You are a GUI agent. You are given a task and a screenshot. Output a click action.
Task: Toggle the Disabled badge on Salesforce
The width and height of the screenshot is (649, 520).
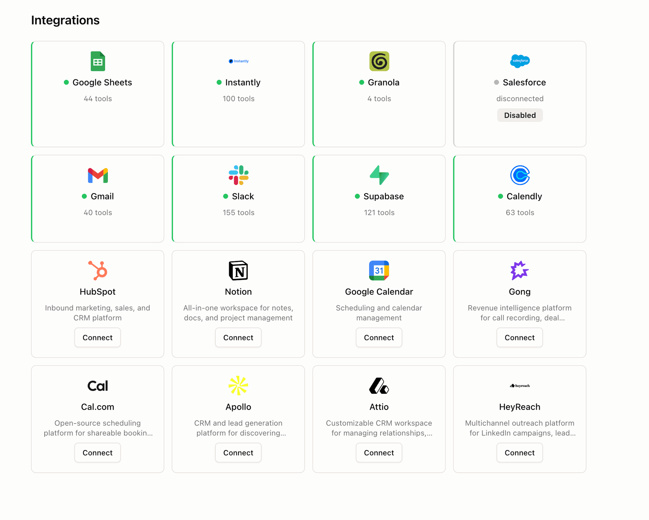click(520, 115)
